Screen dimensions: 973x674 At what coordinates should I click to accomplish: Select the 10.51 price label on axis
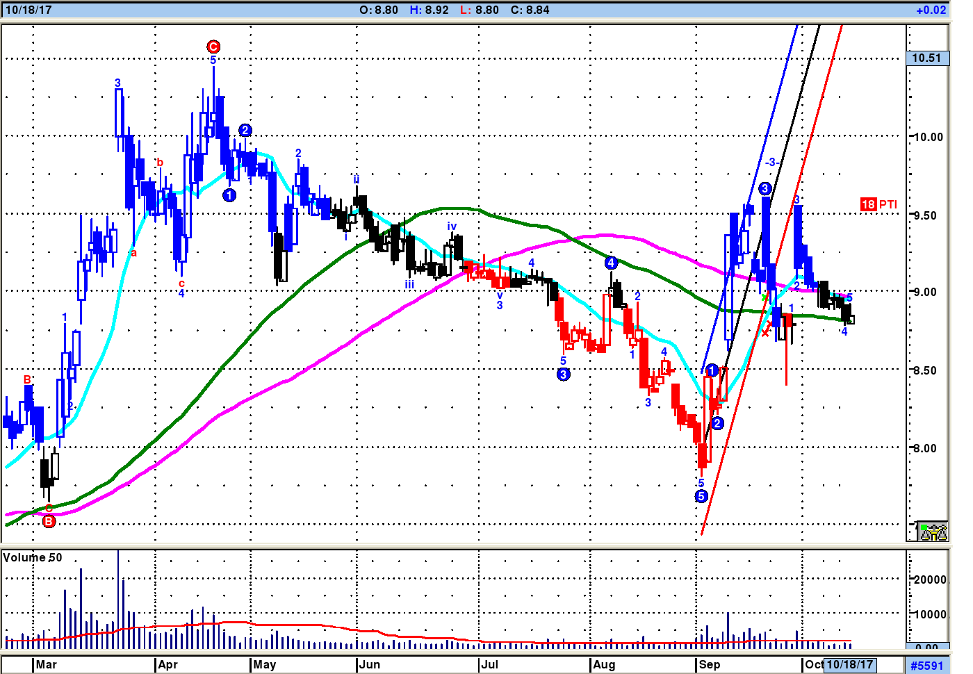928,58
